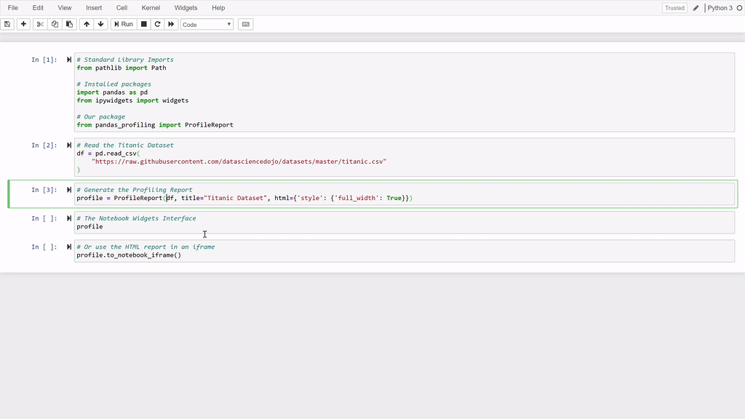Open the command palette keyboard icon

245,24
